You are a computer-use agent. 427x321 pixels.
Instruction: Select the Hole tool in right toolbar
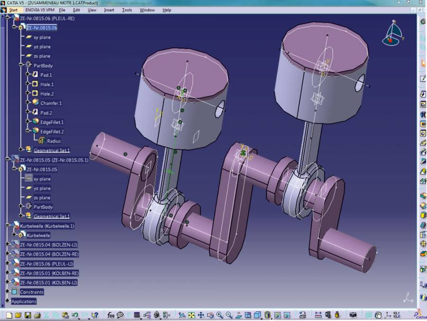[x=423, y=134]
